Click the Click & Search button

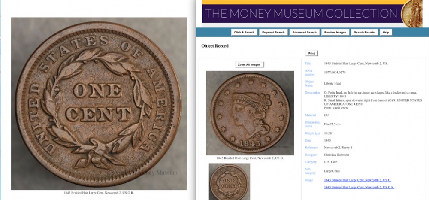point(244,32)
